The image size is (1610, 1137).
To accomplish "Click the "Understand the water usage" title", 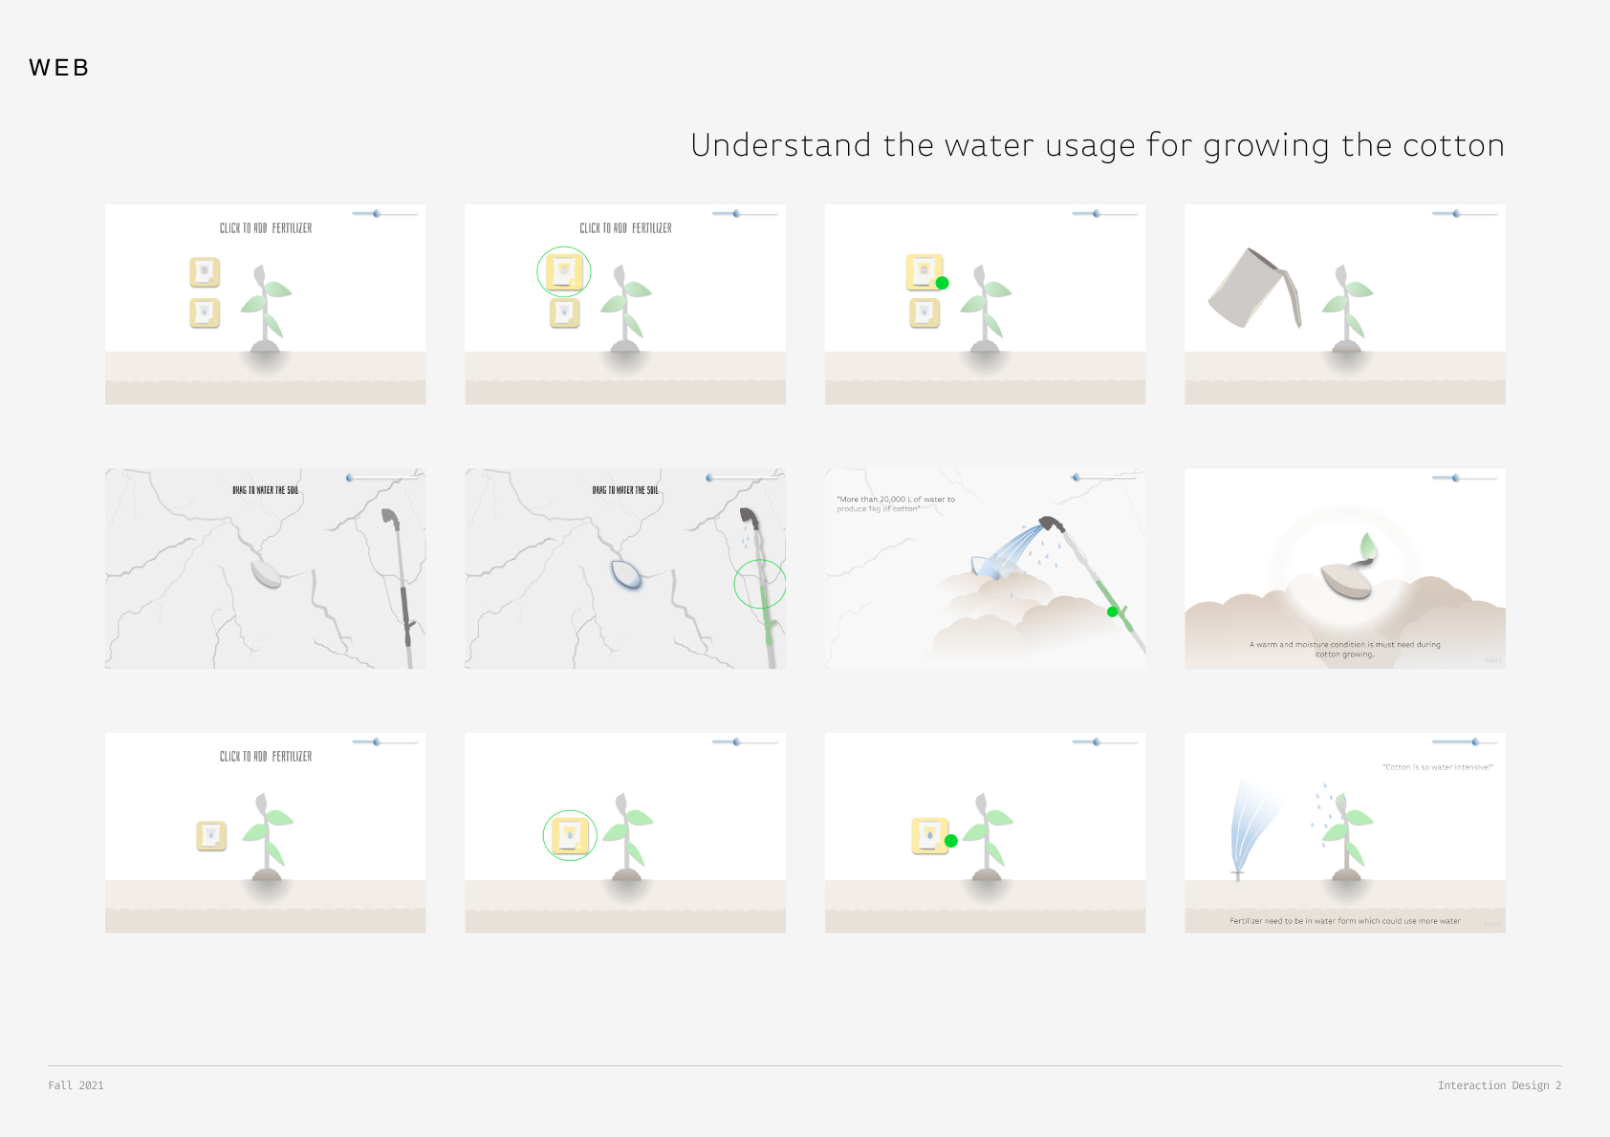I will pos(1097,145).
